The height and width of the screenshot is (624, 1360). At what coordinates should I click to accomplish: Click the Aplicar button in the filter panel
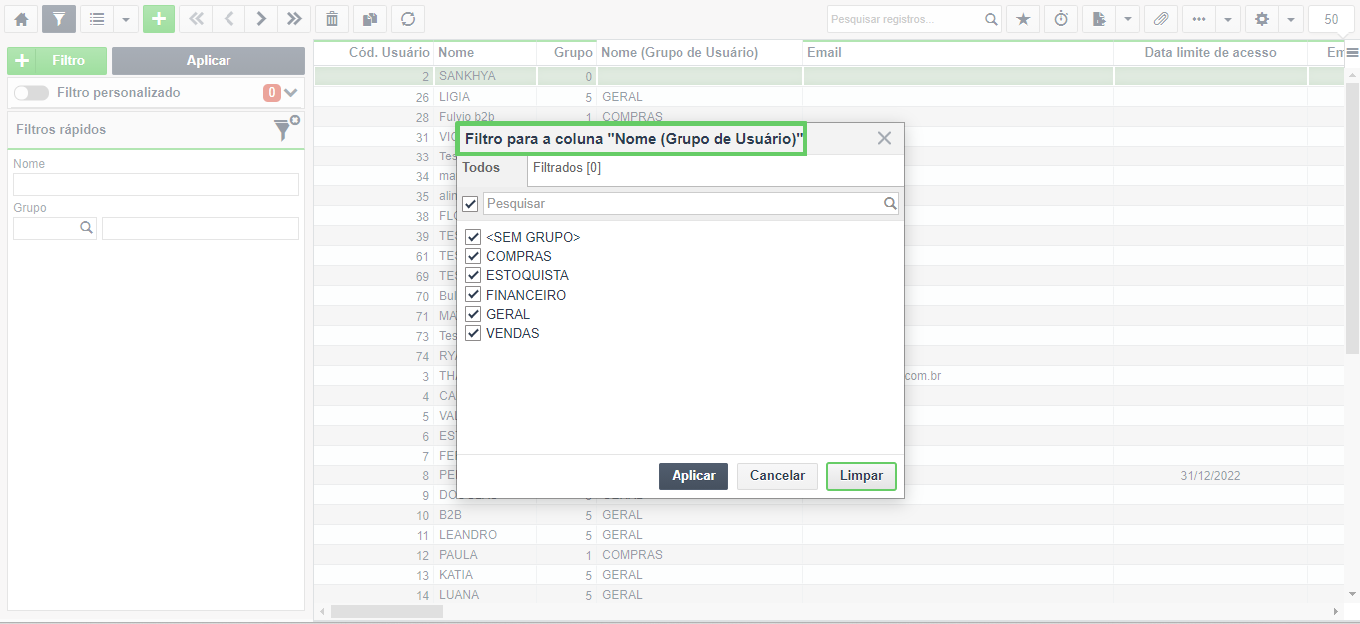(x=209, y=60)
